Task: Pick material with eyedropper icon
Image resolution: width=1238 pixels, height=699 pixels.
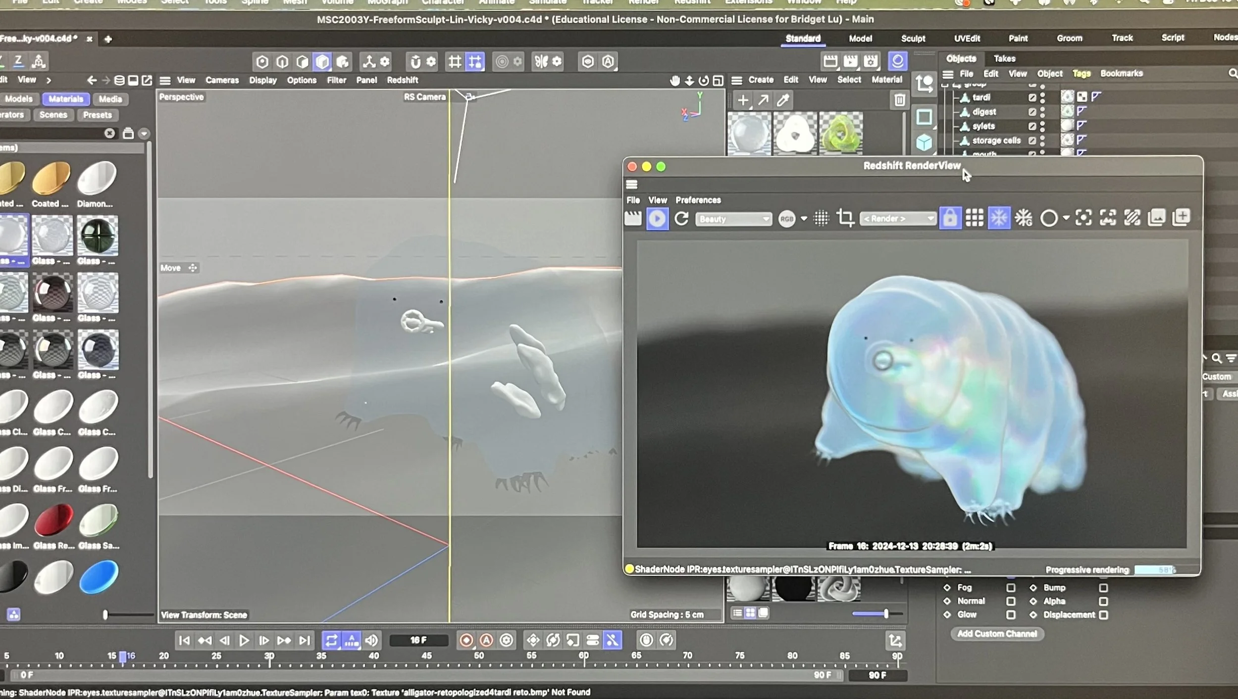Action: tap(783, 100)
